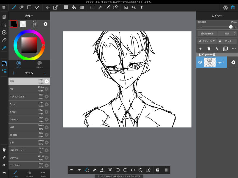This screenshot has height=178, width=238.
Task: Open settings gear for ふちペン brush
Action: point(47,119)
